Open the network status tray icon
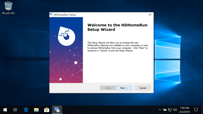This screenshot has height=114, width=203. [170, 110]
